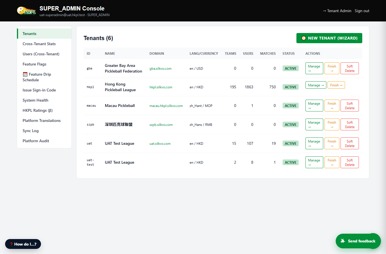Soft Delete the szpb tenant
This screenshot has height=254, width=386.
tap(350, 124)
